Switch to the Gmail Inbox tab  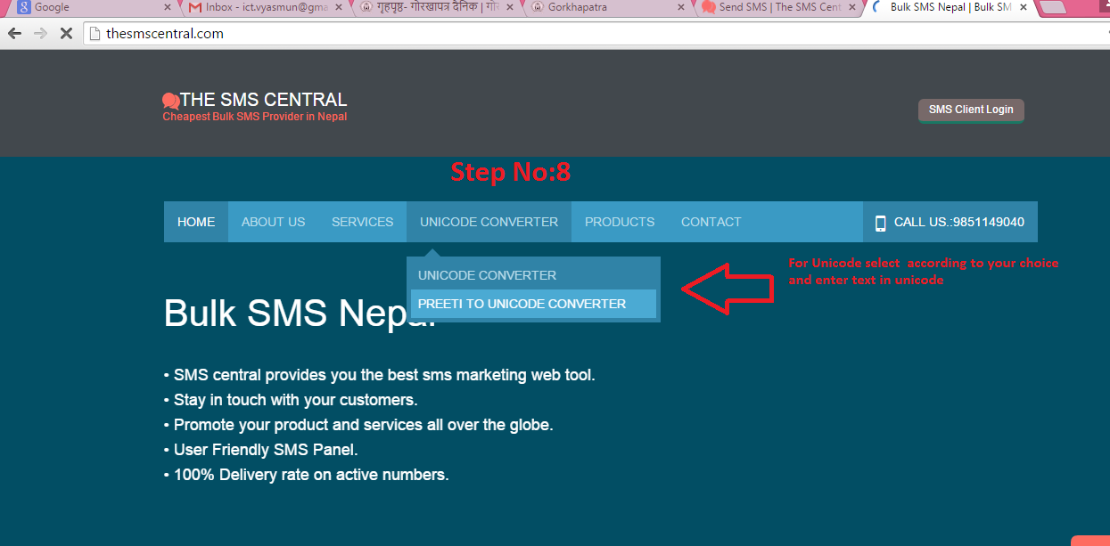click(265, 7)
